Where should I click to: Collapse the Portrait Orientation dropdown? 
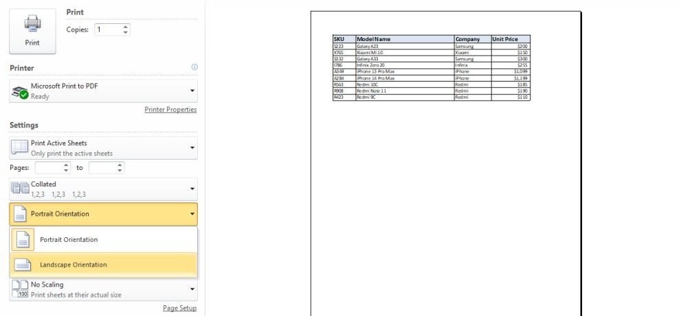[103, 214]
